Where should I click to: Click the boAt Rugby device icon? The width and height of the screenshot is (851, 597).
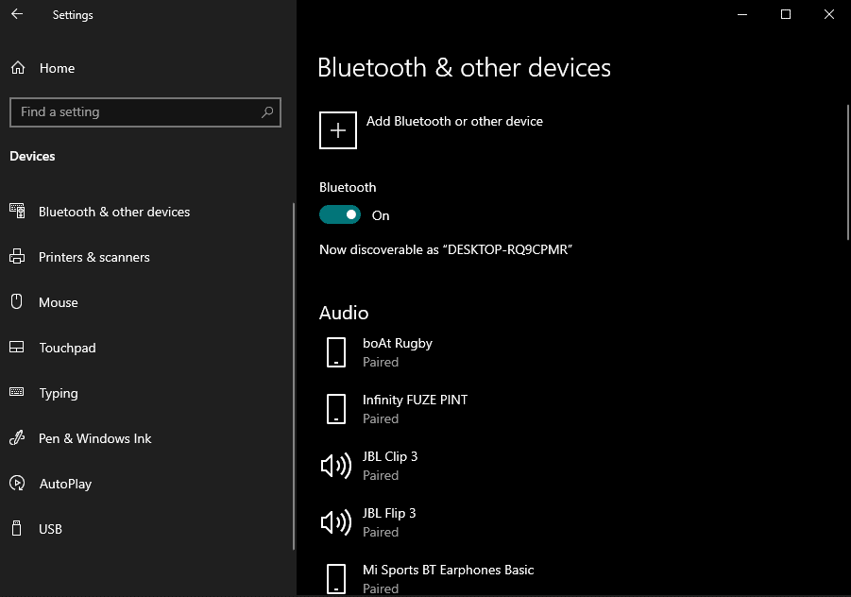336,352
